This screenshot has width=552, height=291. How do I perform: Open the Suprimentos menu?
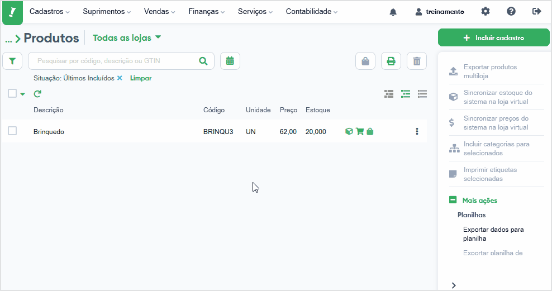(x=107, y=12)
